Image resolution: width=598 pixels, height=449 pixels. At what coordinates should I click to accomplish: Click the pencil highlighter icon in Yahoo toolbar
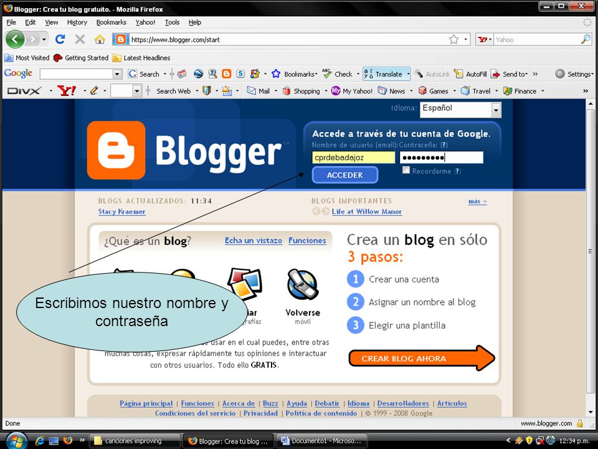click(94, 91)
